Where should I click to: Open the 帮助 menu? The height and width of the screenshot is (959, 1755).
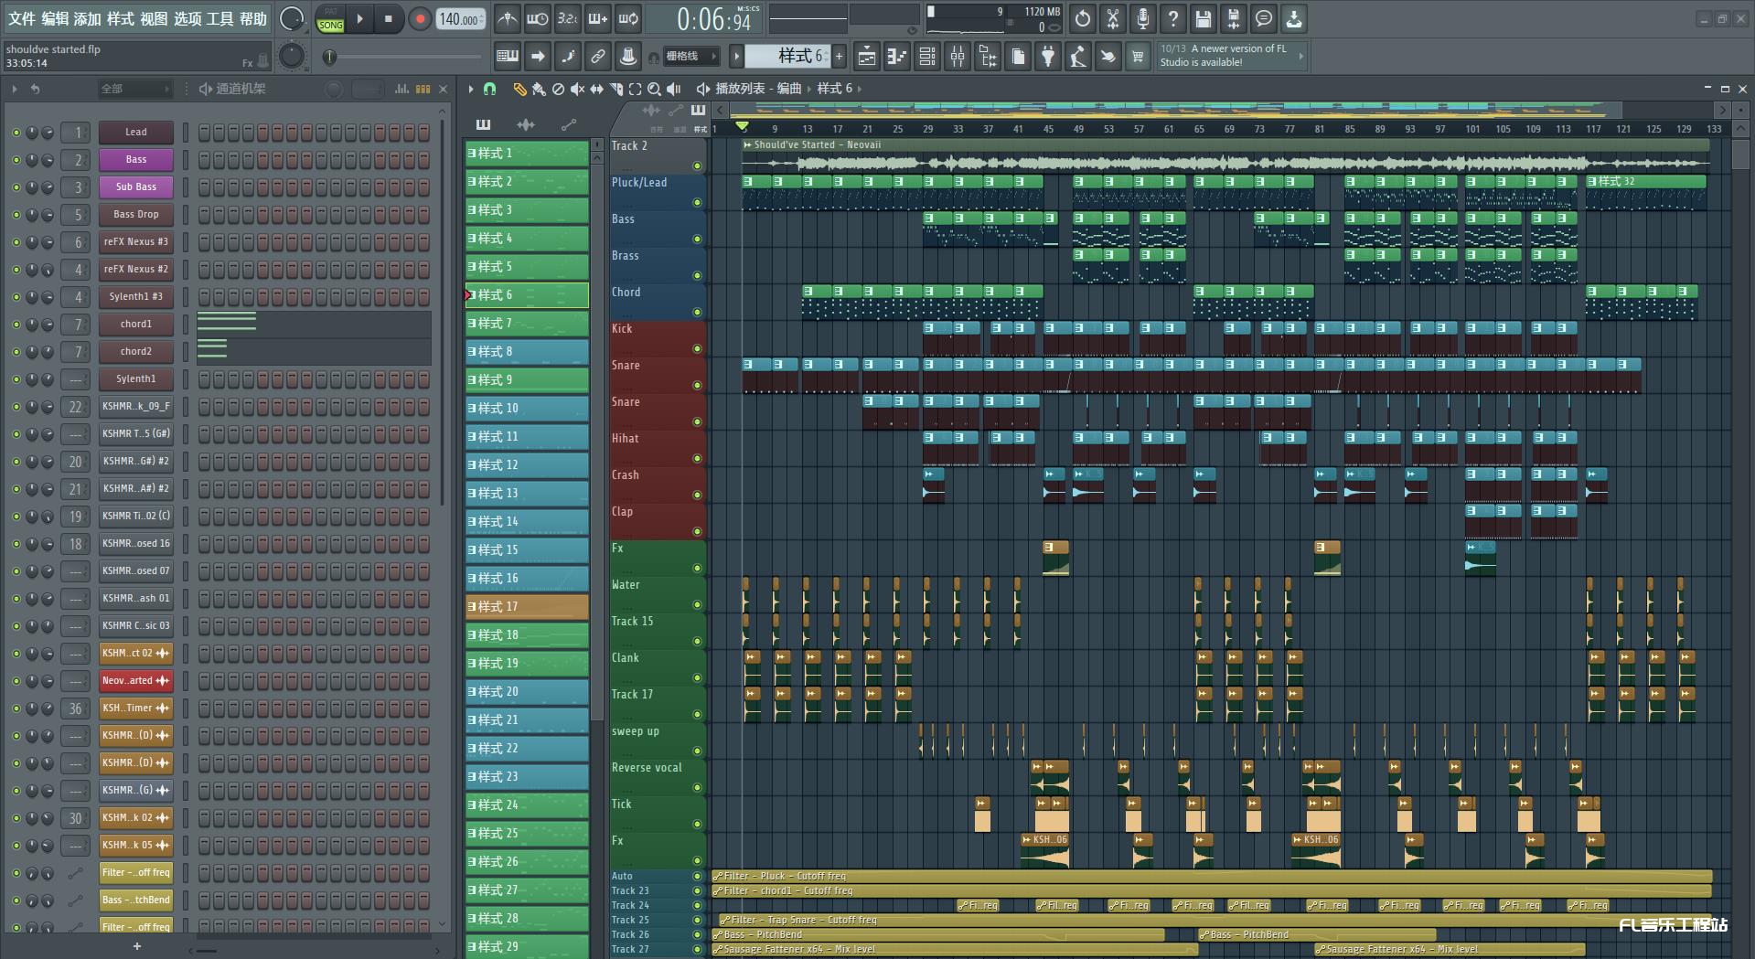click(253, 18)
